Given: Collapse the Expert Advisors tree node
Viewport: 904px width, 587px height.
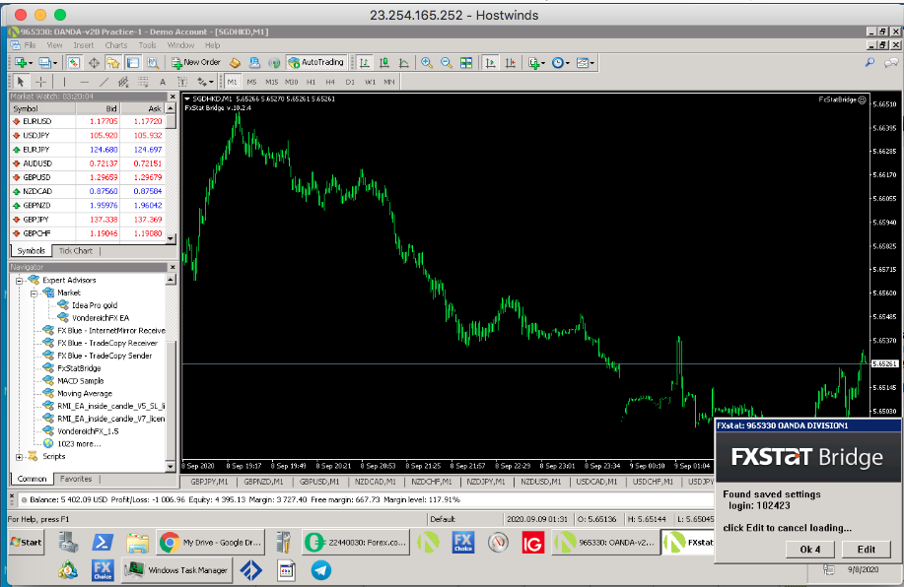Looking at the screenshot, I should (20, 281).
